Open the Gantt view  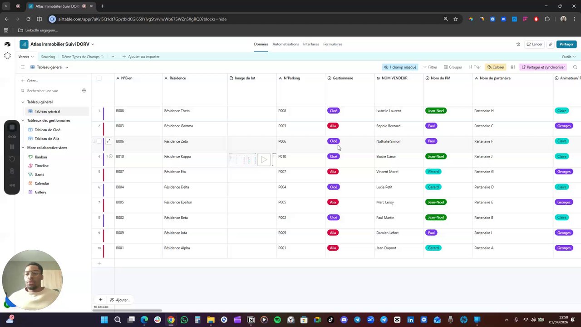[x=39, y=174]
